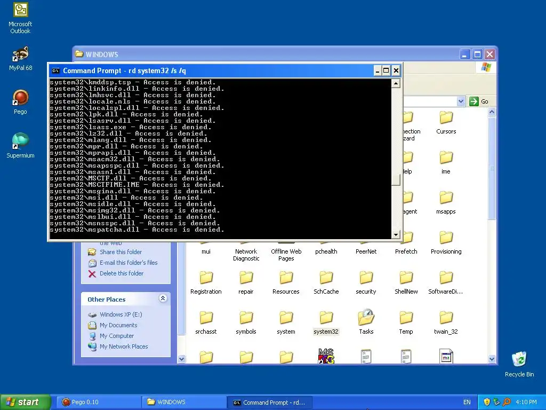Select the Network Diagnostic folder label
Image resolution: width=546 pixels, height=410 pixels.
pos(246,255)
